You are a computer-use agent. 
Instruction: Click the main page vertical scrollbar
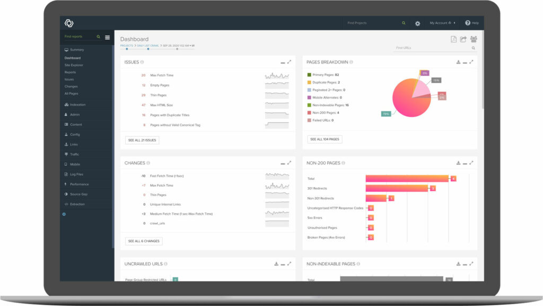(483, 69)
